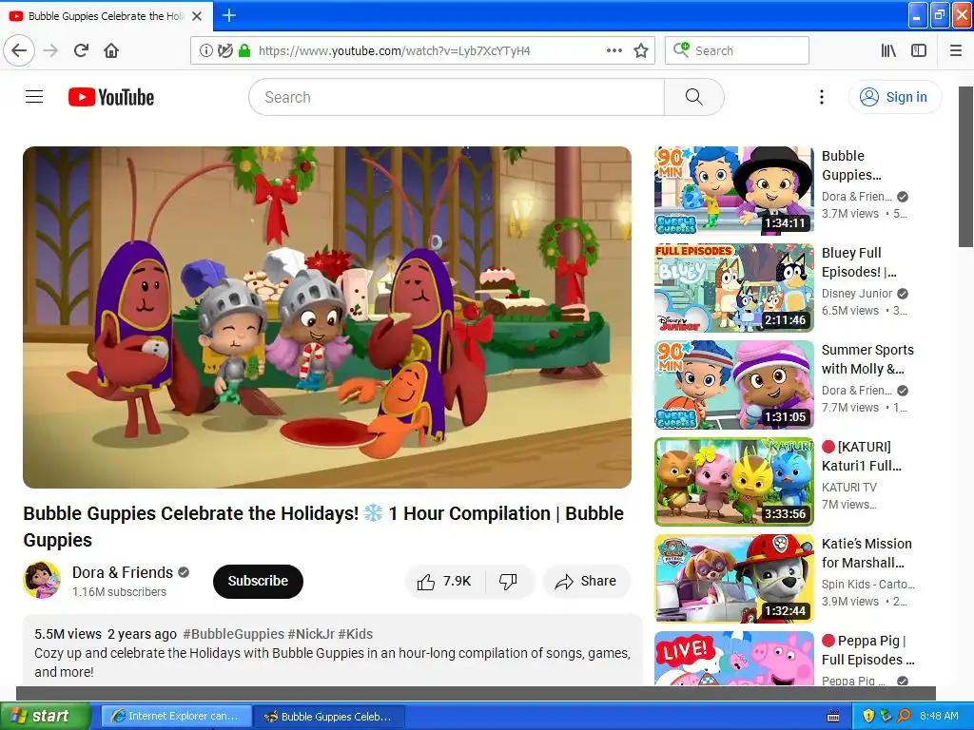
Task: Click the tracking protection shield icon
Action: click(x=224, y=50)
